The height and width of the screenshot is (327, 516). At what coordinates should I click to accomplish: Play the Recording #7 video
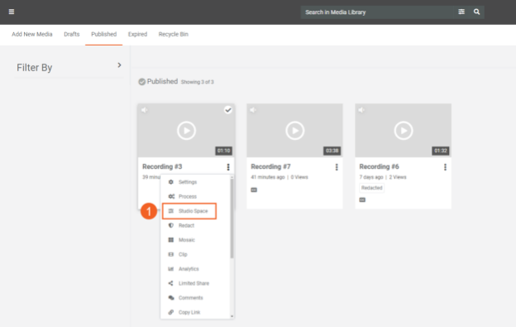tap(295, 131)
